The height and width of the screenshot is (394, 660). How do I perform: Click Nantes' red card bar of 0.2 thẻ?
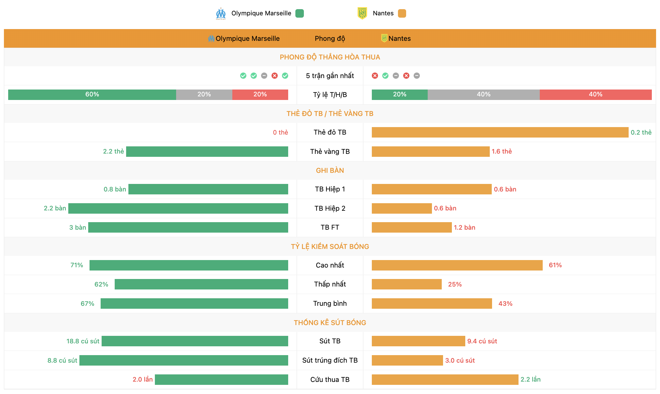[x=500, y=132]
